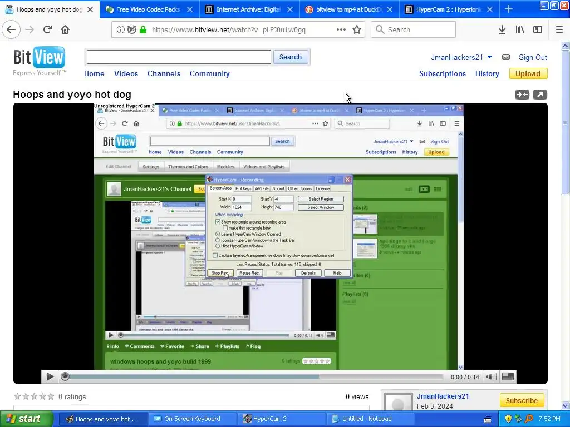The height and width of the screenshot is (427, 570).
Task: Click the security shield tray icon
Action: [508, 419]
